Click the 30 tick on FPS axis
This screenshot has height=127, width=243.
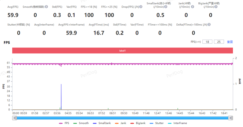pos(8,87)
